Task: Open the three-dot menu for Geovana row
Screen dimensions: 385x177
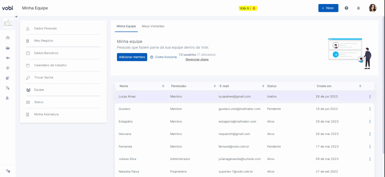Action: [370, 134]
